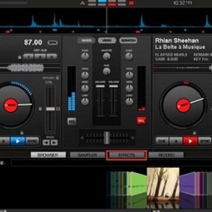This screenshot has width=212, height=212.
Task: Click the KEY Fm label
Action: point(201,59)
